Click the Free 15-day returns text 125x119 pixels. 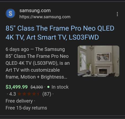(x=26, y=108)
